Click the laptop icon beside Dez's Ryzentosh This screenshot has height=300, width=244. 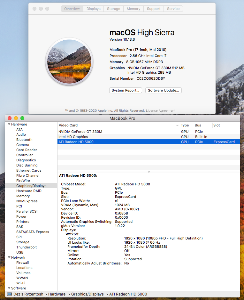[10, 294]
